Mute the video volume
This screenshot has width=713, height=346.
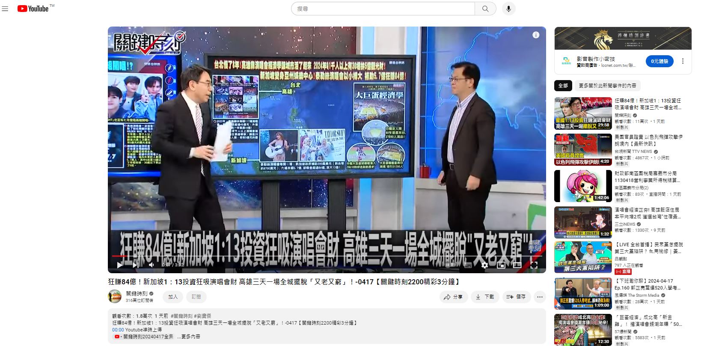(151, 265)
